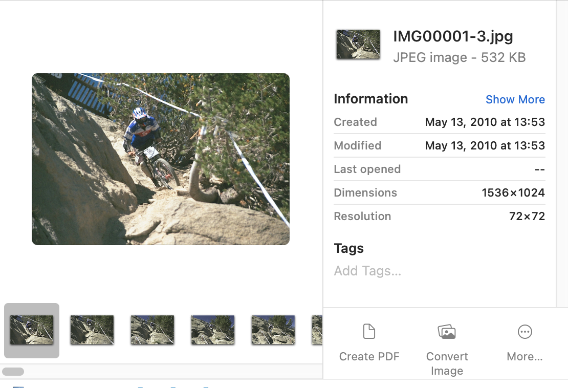Click the small file icon beside IMG00001-3.jpg

click(358, 45)
